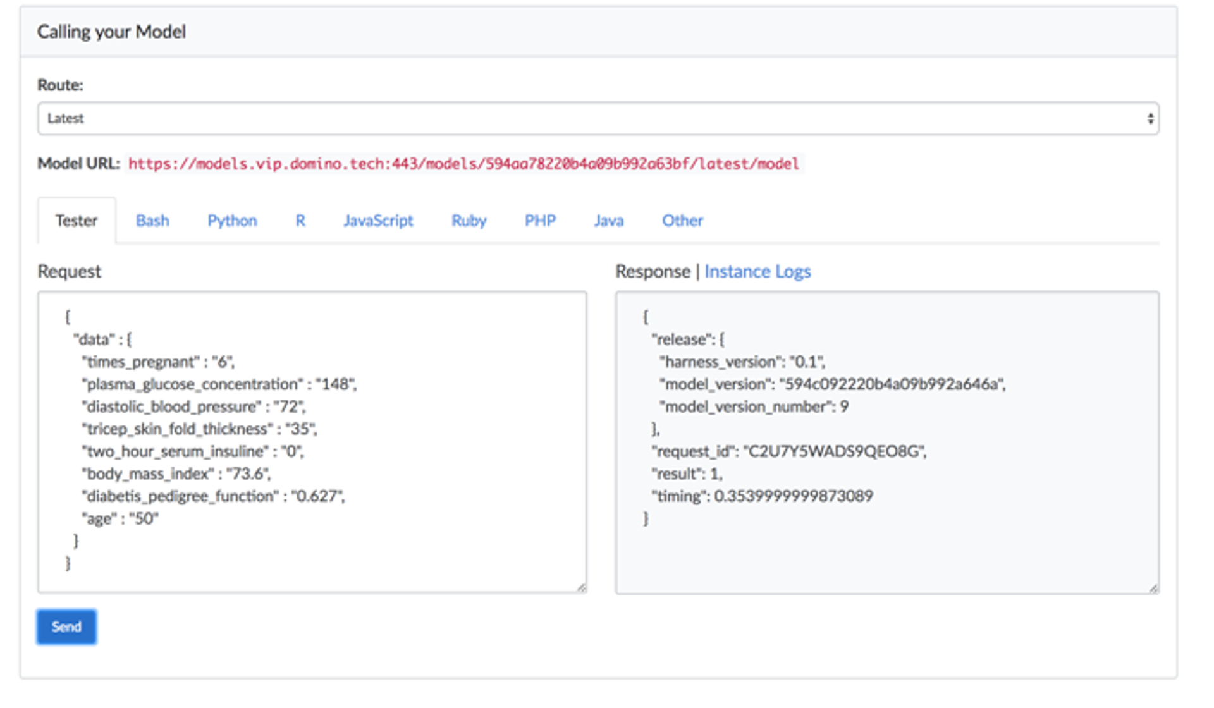Image resolution: width=1214 pixels, height=708 pixels.
Task: Switch to the Python tab
Action: 232,221
